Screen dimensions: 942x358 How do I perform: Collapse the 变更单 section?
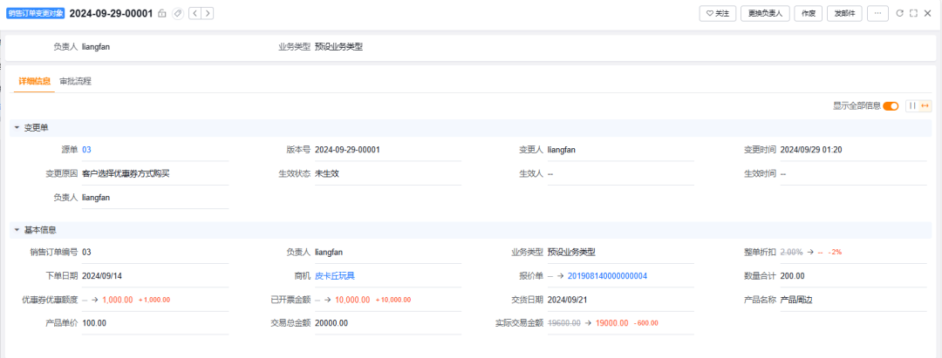pyautogui.click(x=17, y=128)
